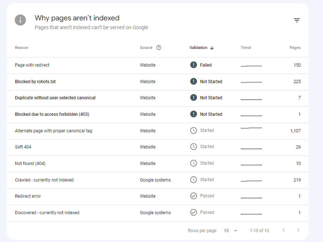Open the Duplicate without user-selected canonical report
323x242 pixels.
tap(55, 98)
